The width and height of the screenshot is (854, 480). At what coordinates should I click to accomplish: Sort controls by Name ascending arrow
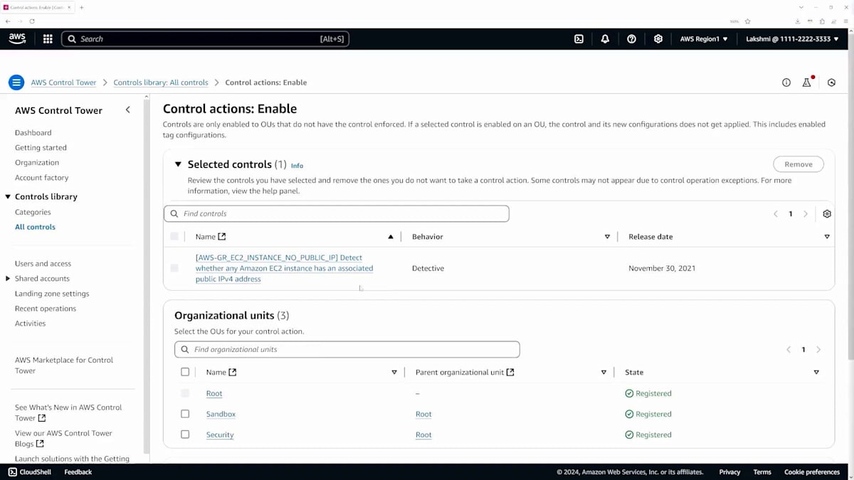coord(391,237)
